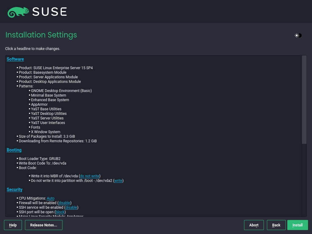Click 'write' link for /boot partition
The width and height of the screenshot is (312, 234).
click(x=118, y=181)
